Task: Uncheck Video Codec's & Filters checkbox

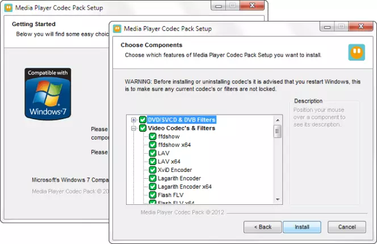Action: point(143,128)
